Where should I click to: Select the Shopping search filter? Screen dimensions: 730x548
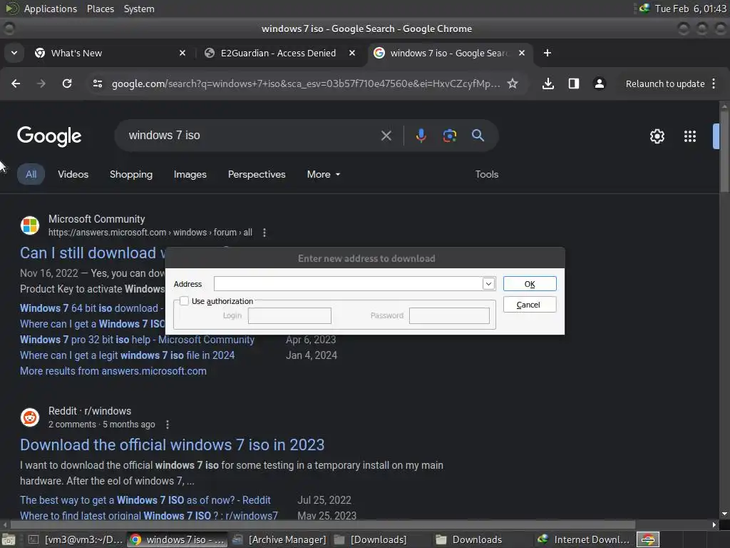[x=131, y=174]
